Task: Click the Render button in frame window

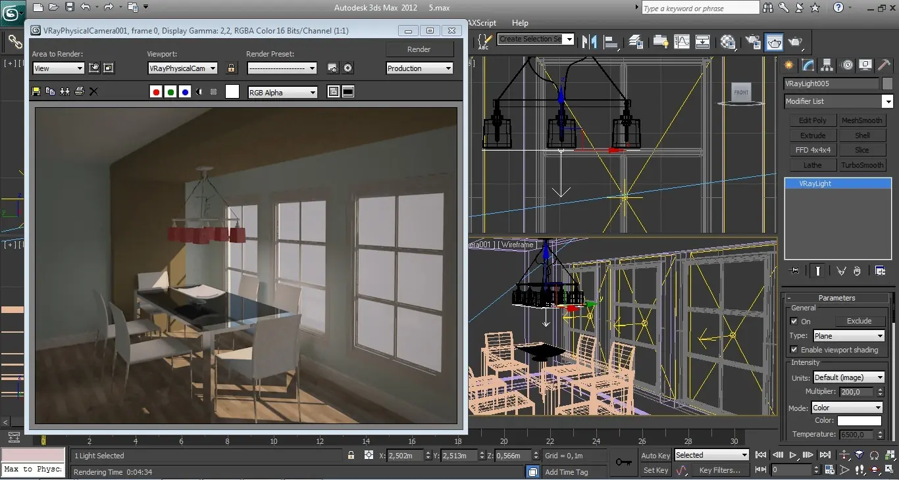Action: click(x=419, y=49)
